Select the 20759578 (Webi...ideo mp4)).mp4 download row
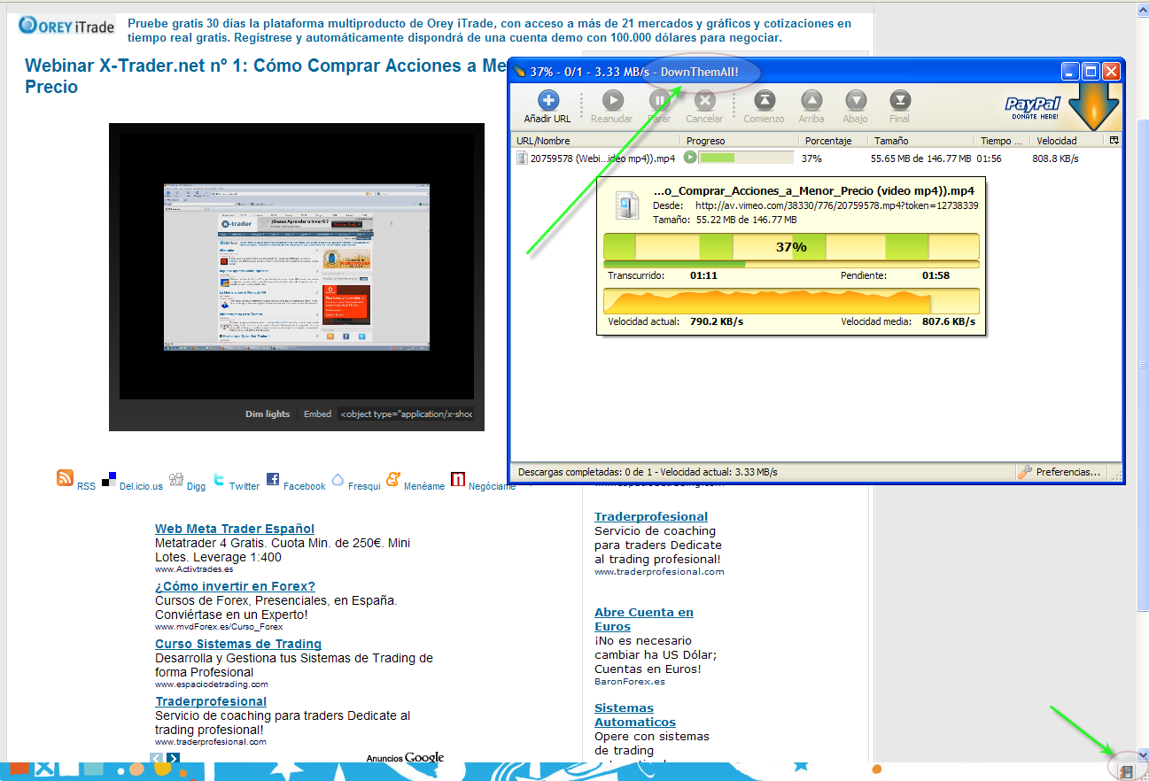 [817, 159]
